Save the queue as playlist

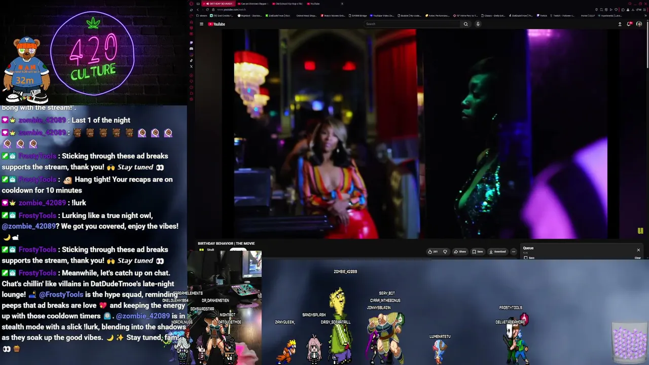point(529,258)
